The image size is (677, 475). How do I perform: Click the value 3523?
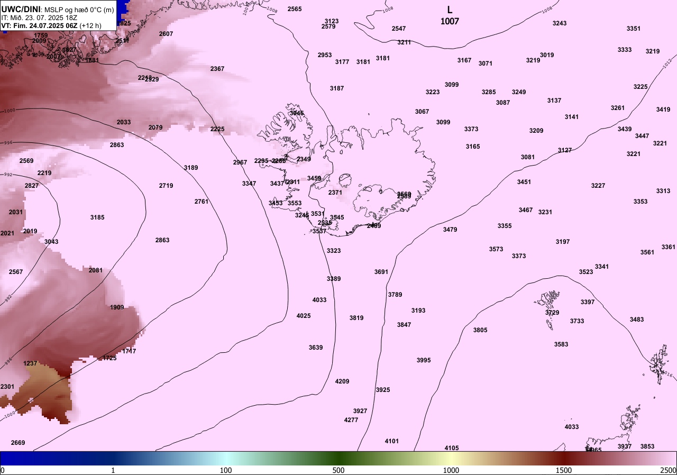(586, 272)
